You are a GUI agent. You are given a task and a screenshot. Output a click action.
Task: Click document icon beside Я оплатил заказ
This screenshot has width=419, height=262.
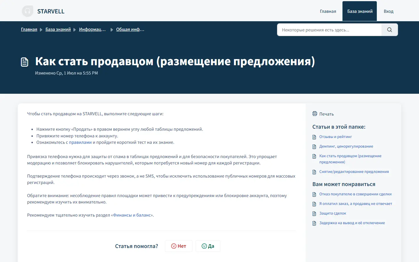(314, 204)
